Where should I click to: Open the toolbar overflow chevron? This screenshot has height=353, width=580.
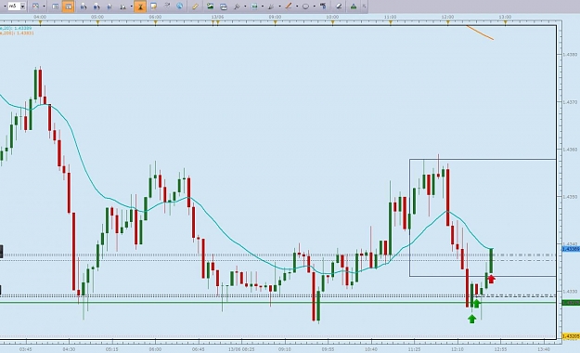point(364,7)
